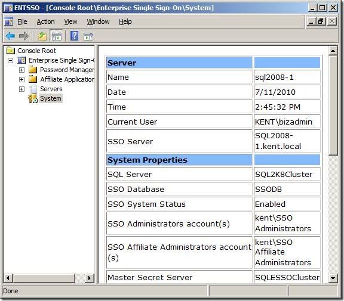The image size is (344, 301).
Task: Click the MMC document icon beside File
Action: (8, 21)
